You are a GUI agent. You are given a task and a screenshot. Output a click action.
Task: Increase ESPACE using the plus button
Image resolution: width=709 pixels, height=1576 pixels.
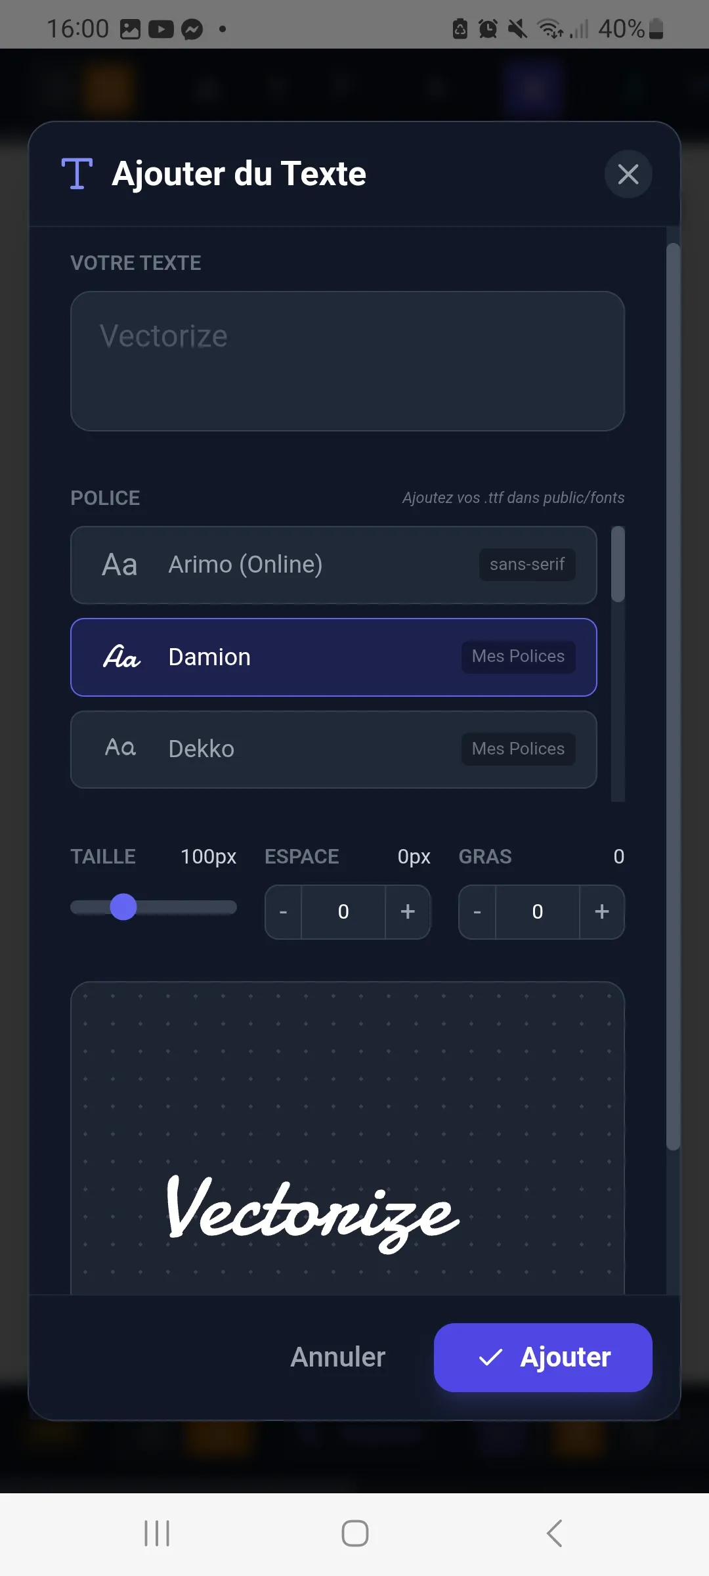[407, 911]
